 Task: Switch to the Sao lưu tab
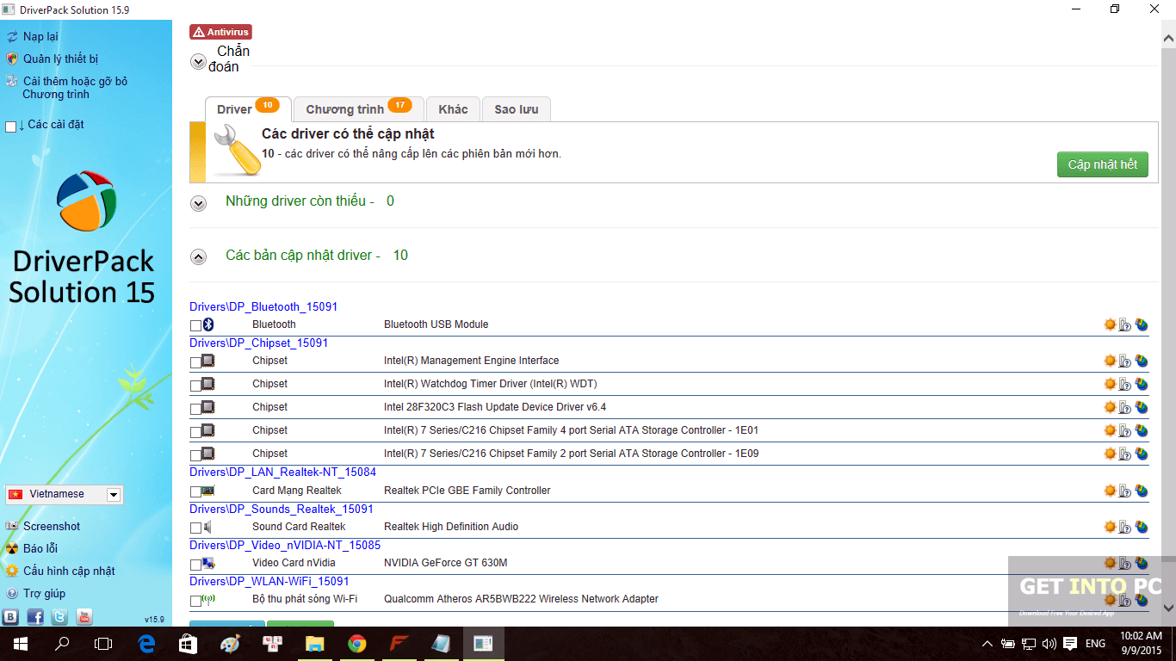pos(516,108)
